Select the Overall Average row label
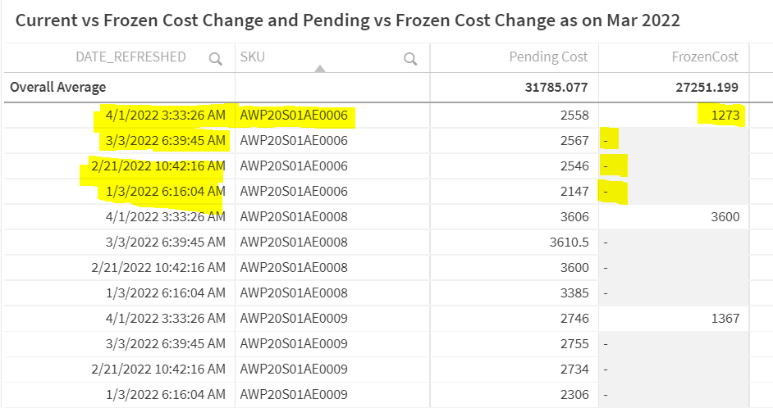 (57, 87)
